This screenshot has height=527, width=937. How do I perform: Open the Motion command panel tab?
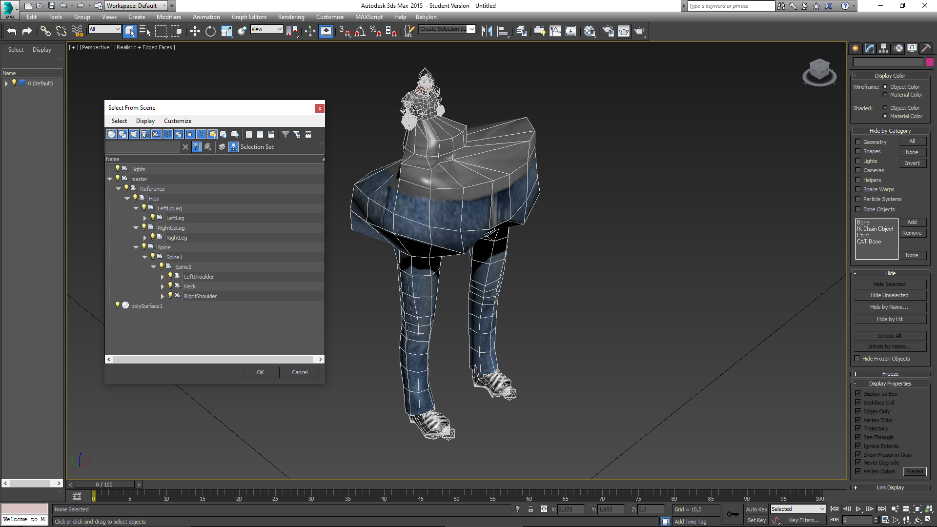[x=898, y=48]
